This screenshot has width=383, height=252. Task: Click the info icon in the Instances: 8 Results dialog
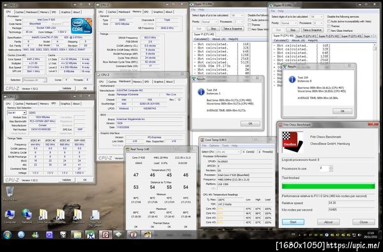click(292, 79)
